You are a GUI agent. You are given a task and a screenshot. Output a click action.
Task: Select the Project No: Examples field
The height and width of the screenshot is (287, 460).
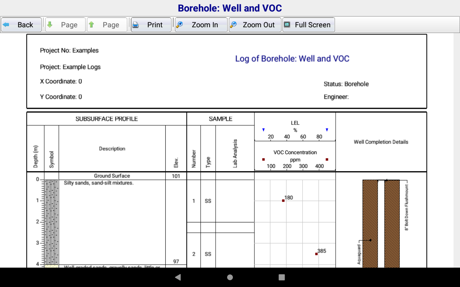pyautogui.click(x=69, y=51)
